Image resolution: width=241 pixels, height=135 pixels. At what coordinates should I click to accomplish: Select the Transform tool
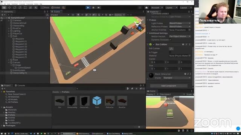[31, 7]
